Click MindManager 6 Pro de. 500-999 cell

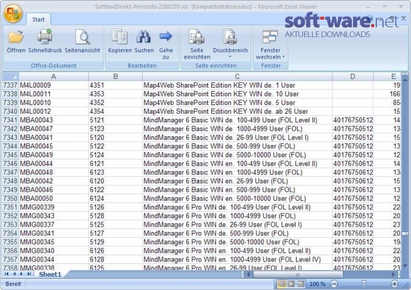pyautogui.click(x=237, y=233)
